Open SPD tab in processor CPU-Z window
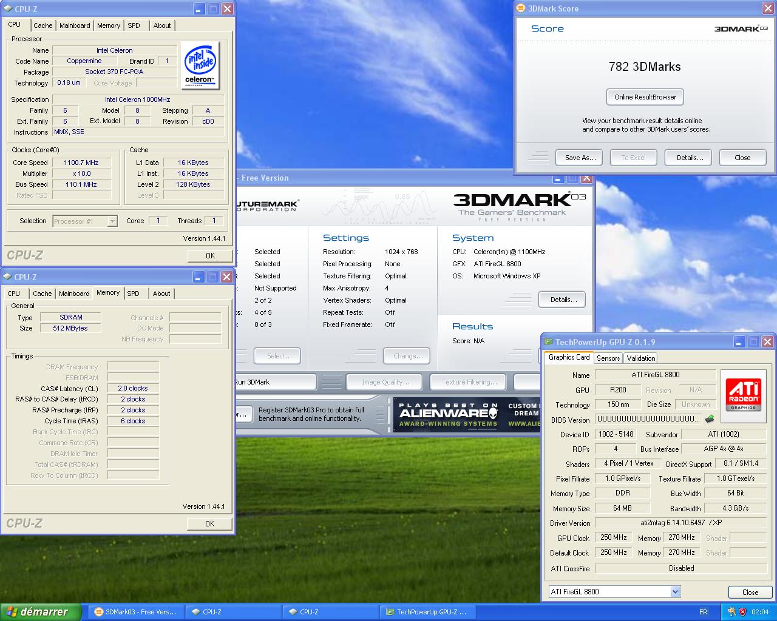The height and width of the screenshot is (621, 777). pos(134,25)
